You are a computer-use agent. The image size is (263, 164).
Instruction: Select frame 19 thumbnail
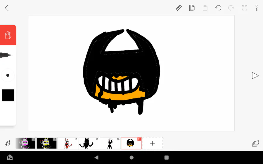[89, 143]
